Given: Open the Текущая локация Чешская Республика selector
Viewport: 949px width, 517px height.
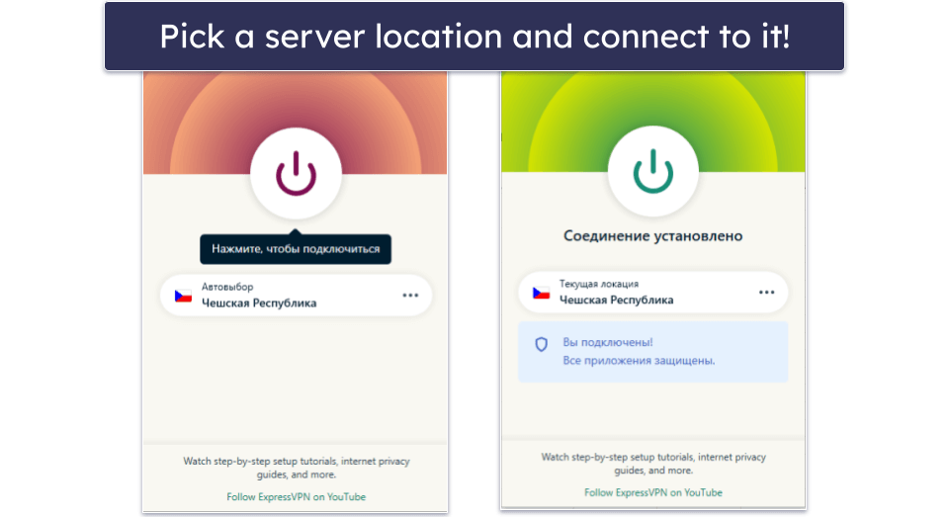Looking at the screenshot, I should click(x=653, y=293).
